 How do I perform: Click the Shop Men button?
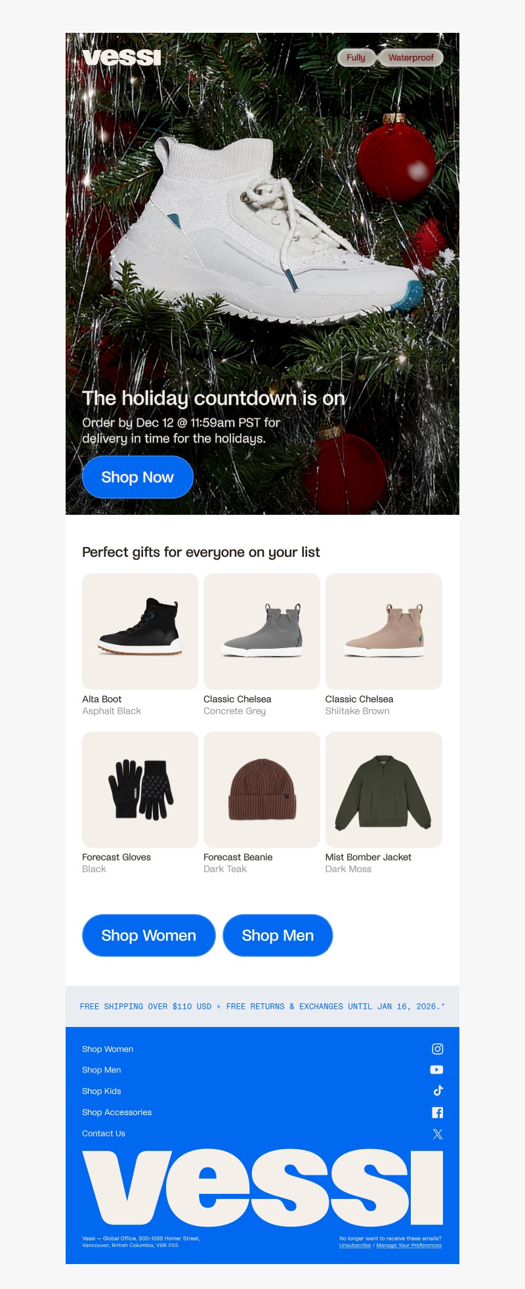pyautogui.click(x=277, y=935)
